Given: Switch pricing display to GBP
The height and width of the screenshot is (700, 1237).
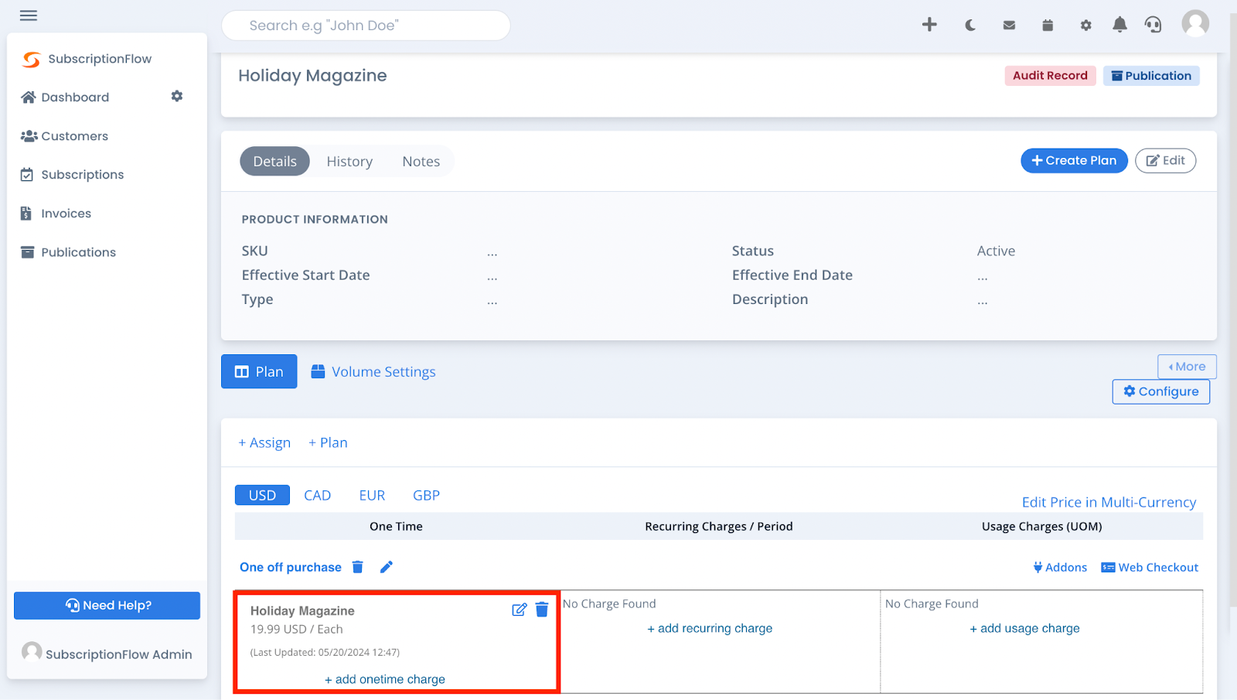Looking at the screenshot, I should point(426,495).
